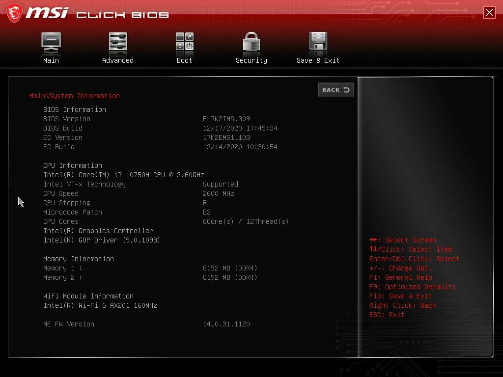
Task: Click the EC Build label
Action: click(59, 147)
